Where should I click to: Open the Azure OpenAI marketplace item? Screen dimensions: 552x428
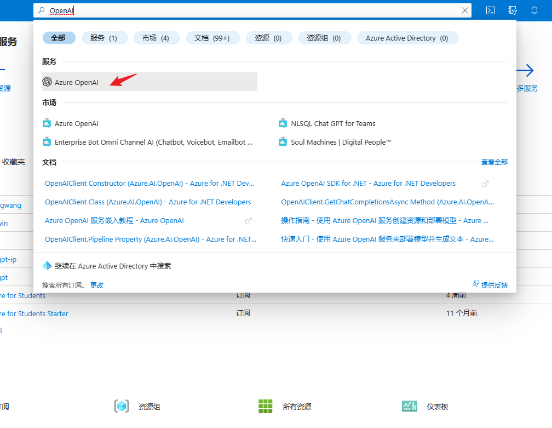click(77, 124)
